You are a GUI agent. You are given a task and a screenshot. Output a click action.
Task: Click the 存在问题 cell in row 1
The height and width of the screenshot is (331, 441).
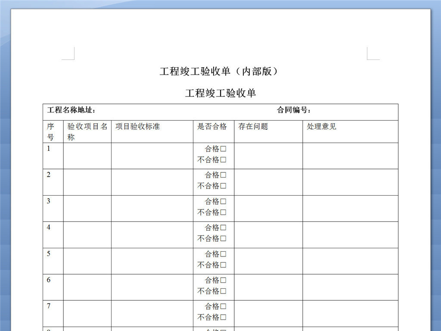point(268,156)
